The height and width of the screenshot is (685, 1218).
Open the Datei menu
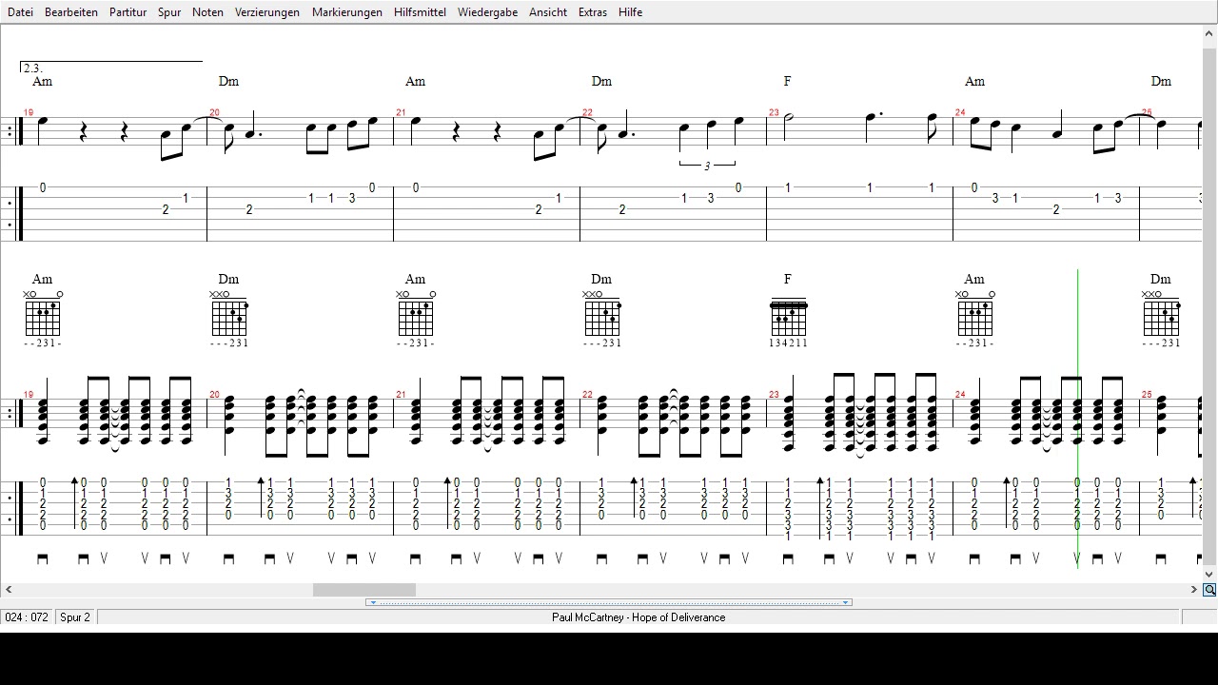tap(20, 12)
